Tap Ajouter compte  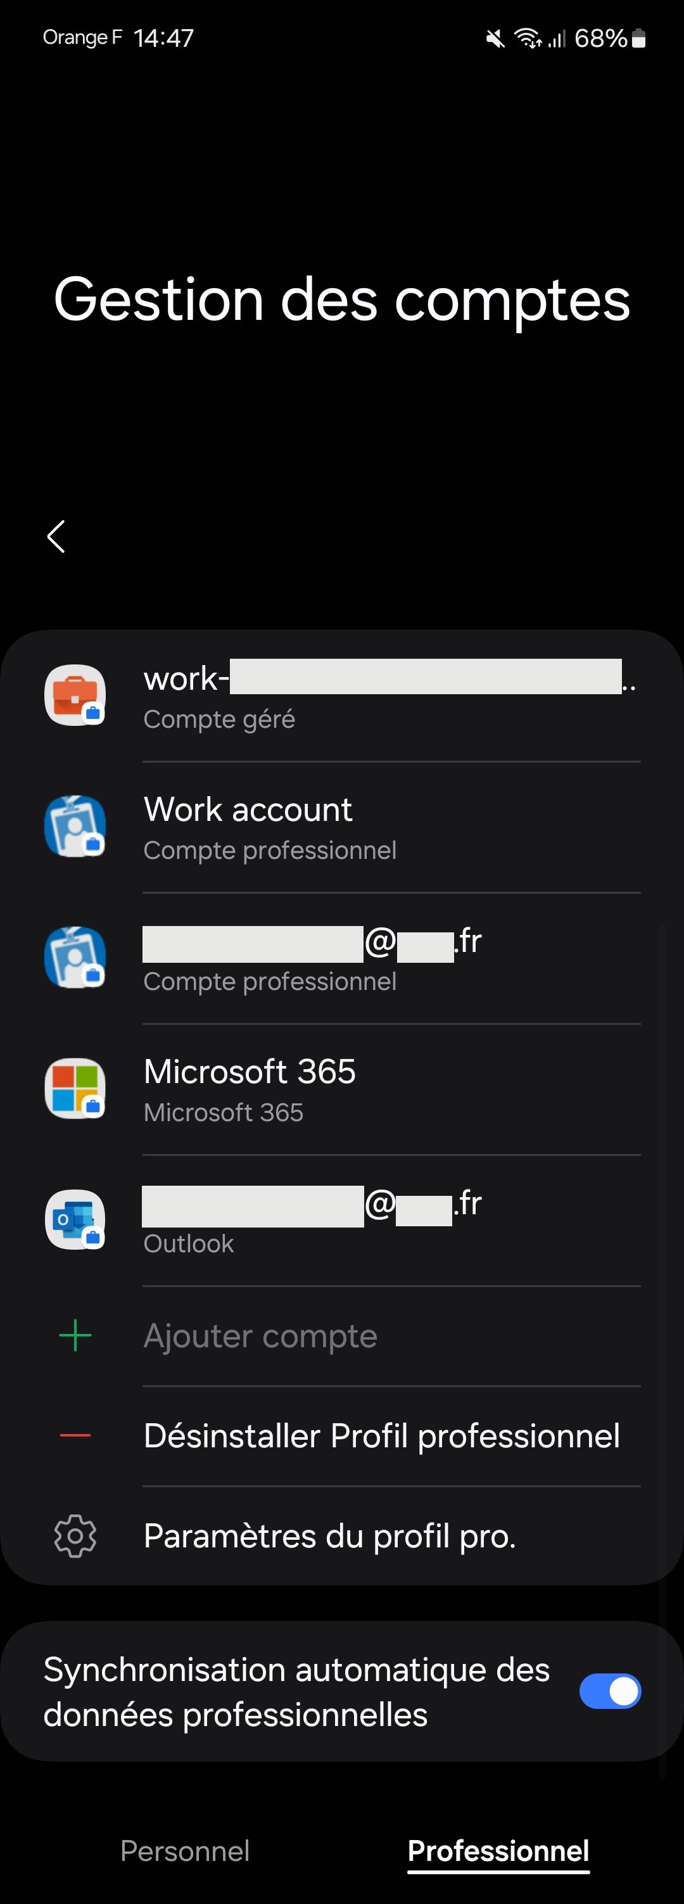coord(260,1336)
